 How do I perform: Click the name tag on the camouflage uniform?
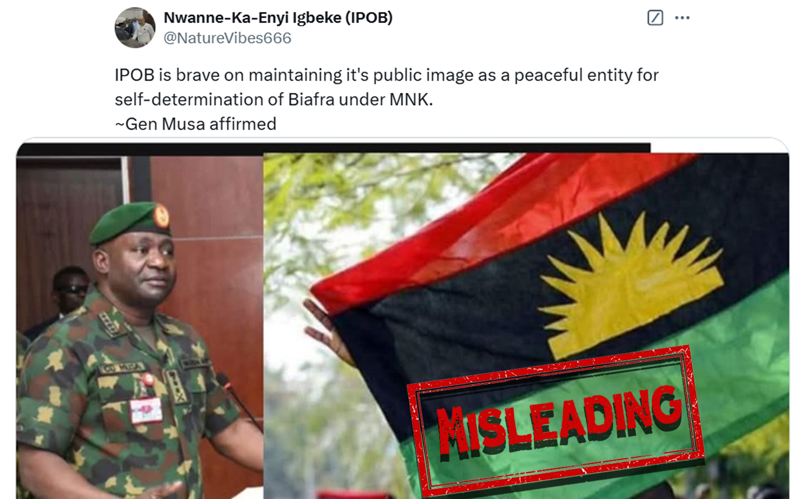click(x=121, y=368)
